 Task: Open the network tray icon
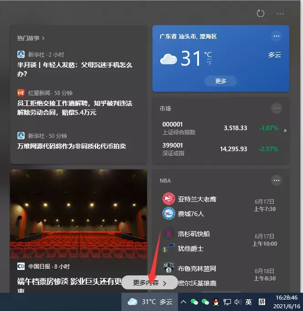[227, 302]
